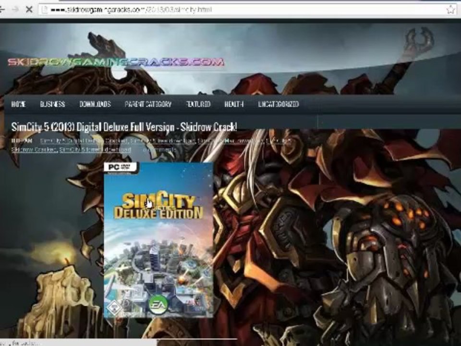Open the DOWNLOADS menu item
Screen dimensions: 461x346
click(x=95, y=104)
